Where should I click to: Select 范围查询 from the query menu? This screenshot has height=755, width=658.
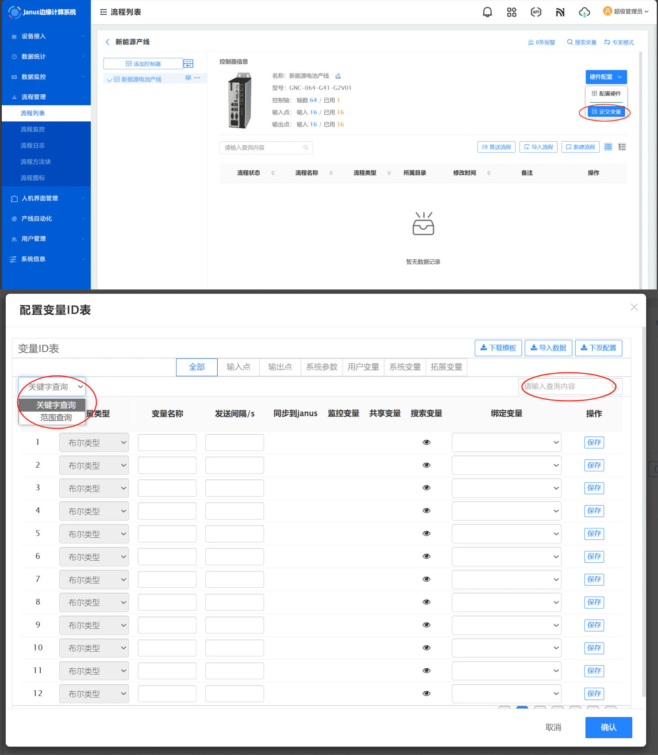click(56, 418)
